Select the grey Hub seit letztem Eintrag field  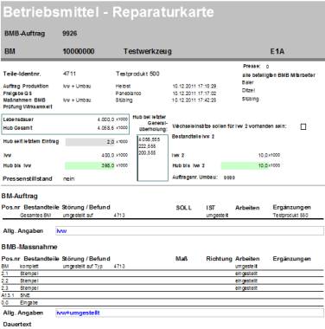(90, 142)
